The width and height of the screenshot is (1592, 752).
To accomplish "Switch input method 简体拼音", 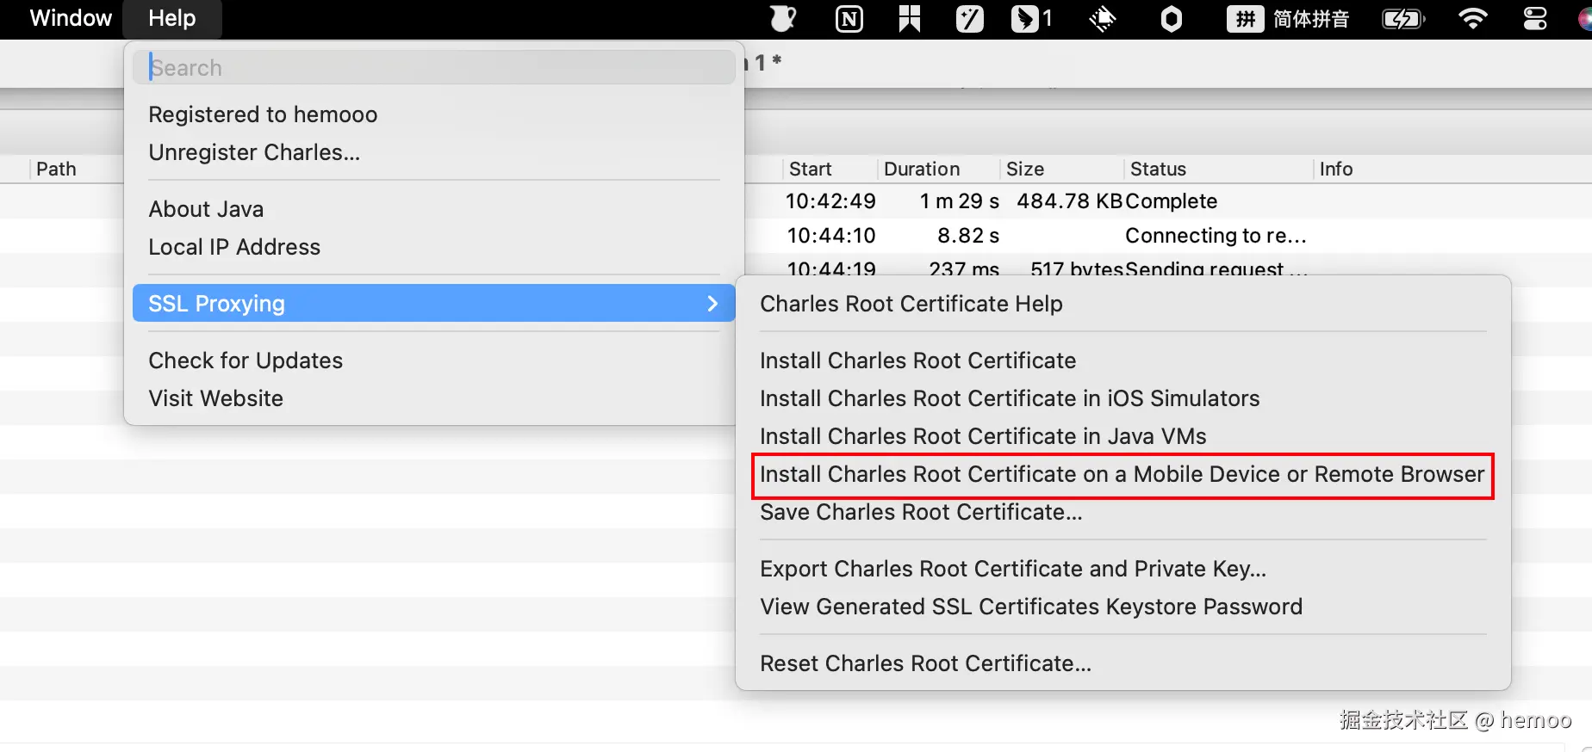I will pos(1288,18).
